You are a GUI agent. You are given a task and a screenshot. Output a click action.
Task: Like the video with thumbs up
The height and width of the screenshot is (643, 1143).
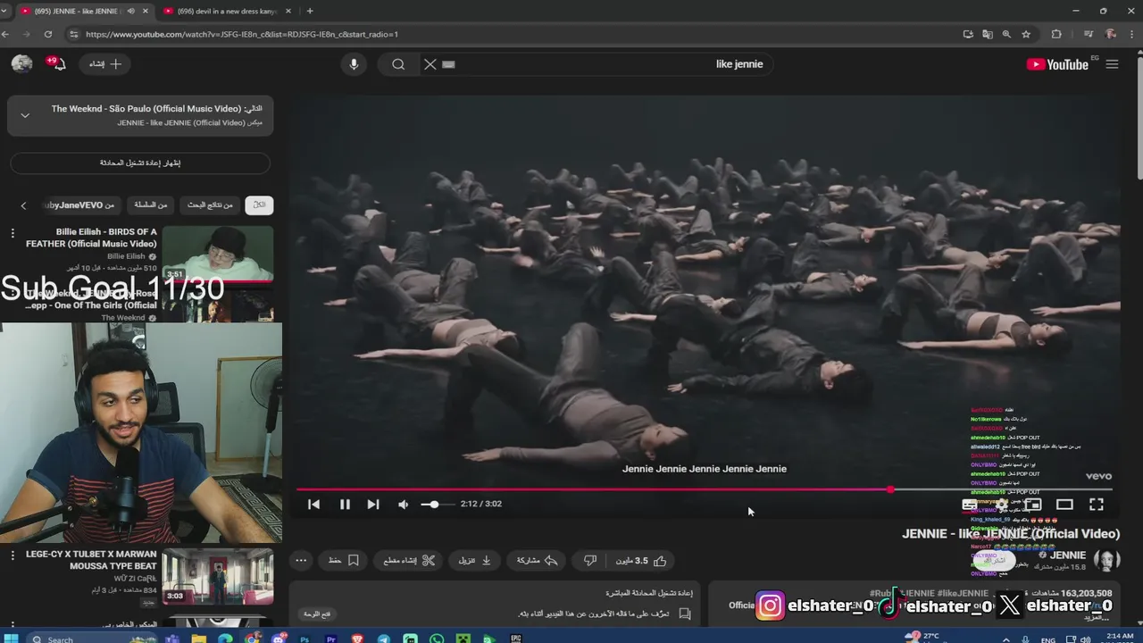641,561
